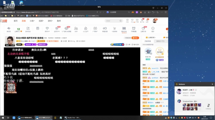Open the first purple challenge pill button
215x120 pixels.
pos(30,45)
